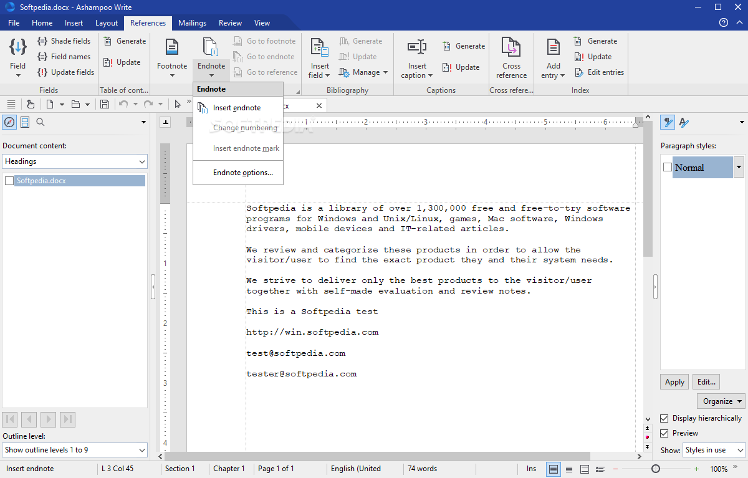Click the Footnote ribbon button
The height and width of the screenshot is (478, 748).
click(x=172, y=57)
